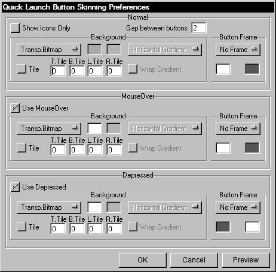Pick first gray background swatch in Normal section
The width and height of the screenshot is (276, 272).
click(94, 49)
